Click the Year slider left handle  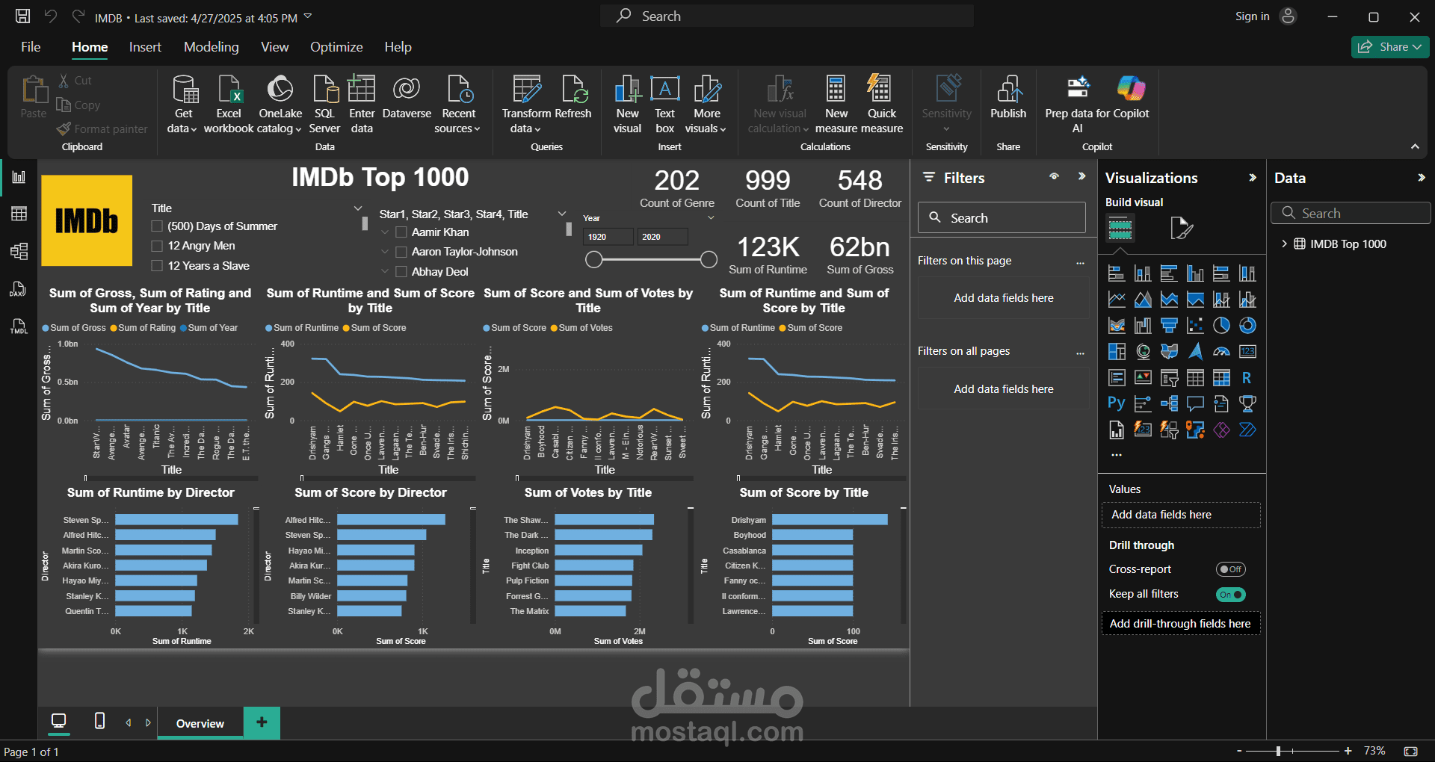(x=593, y=260)
